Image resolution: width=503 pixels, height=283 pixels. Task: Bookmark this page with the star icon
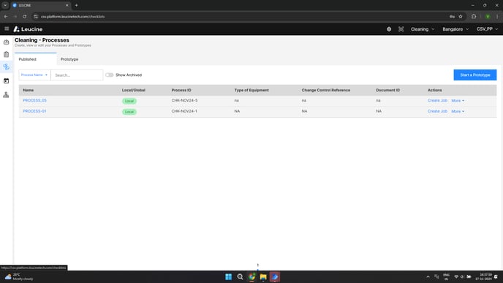461,16
